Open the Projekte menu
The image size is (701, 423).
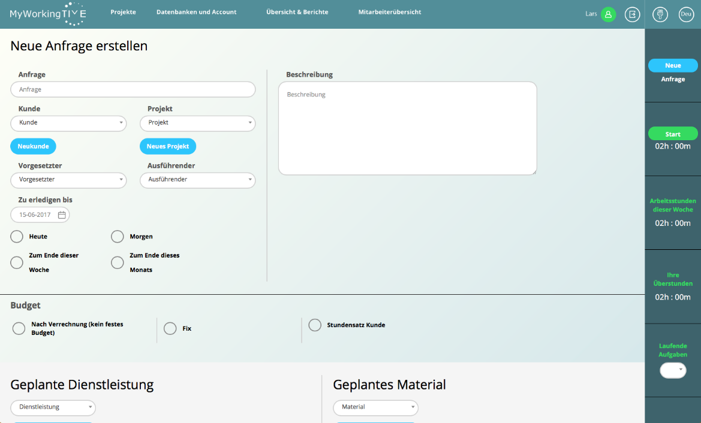click(123, 12)
